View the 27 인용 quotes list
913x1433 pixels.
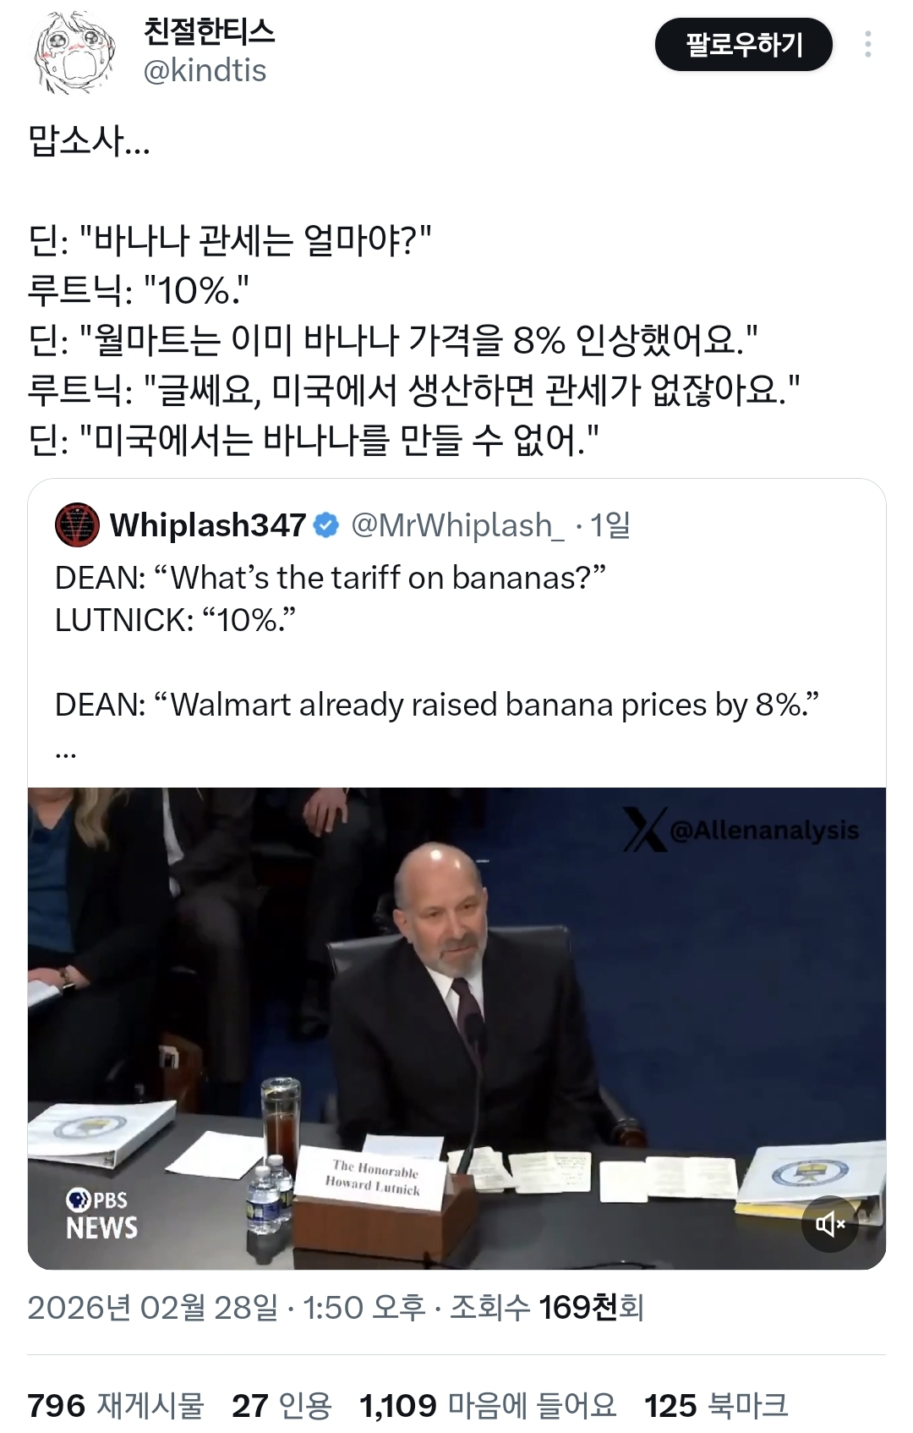[282, 1405]
